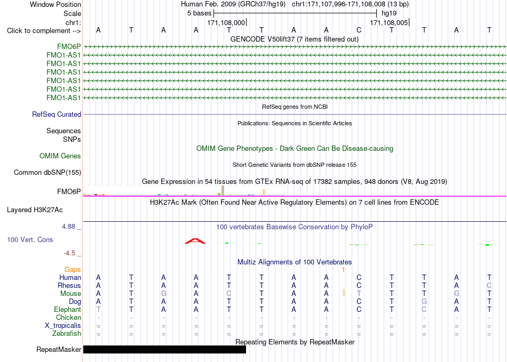The image size is (507, 362).
Task: Click the 4.88 PhyloP upper scale value
Action: click(68, 227)
